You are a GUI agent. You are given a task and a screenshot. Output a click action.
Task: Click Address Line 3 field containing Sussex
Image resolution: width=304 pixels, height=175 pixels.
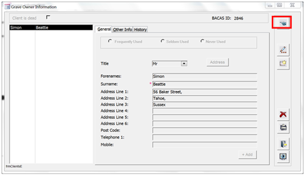coord(204,105)
